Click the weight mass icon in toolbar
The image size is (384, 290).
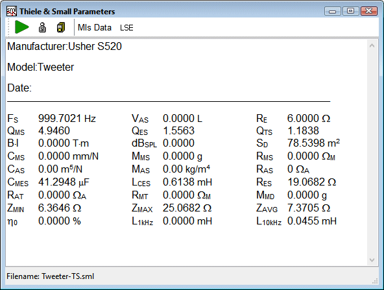point(42,27)
